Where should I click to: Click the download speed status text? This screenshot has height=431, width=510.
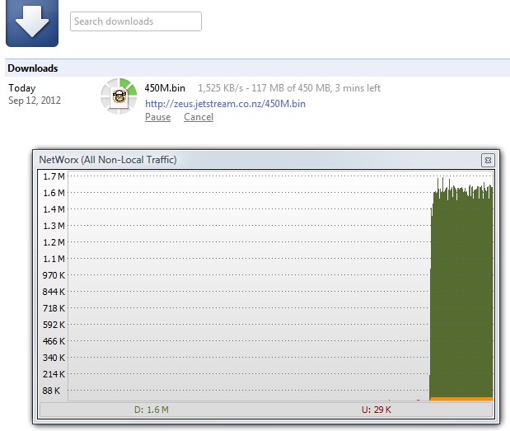pyautogui.click(x=289, y=88)
